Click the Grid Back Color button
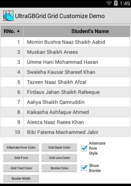 click(x=59, y=147)
